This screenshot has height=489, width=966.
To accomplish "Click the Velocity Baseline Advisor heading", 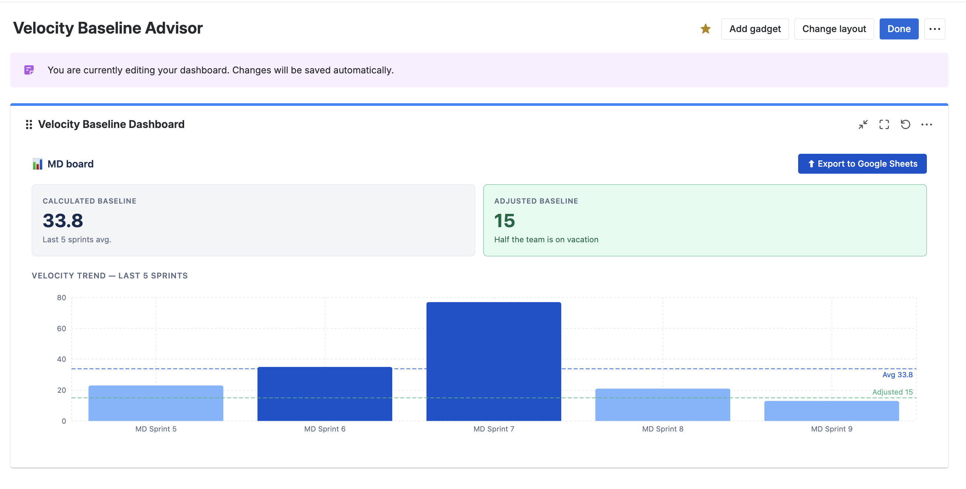I will (108, 28).
